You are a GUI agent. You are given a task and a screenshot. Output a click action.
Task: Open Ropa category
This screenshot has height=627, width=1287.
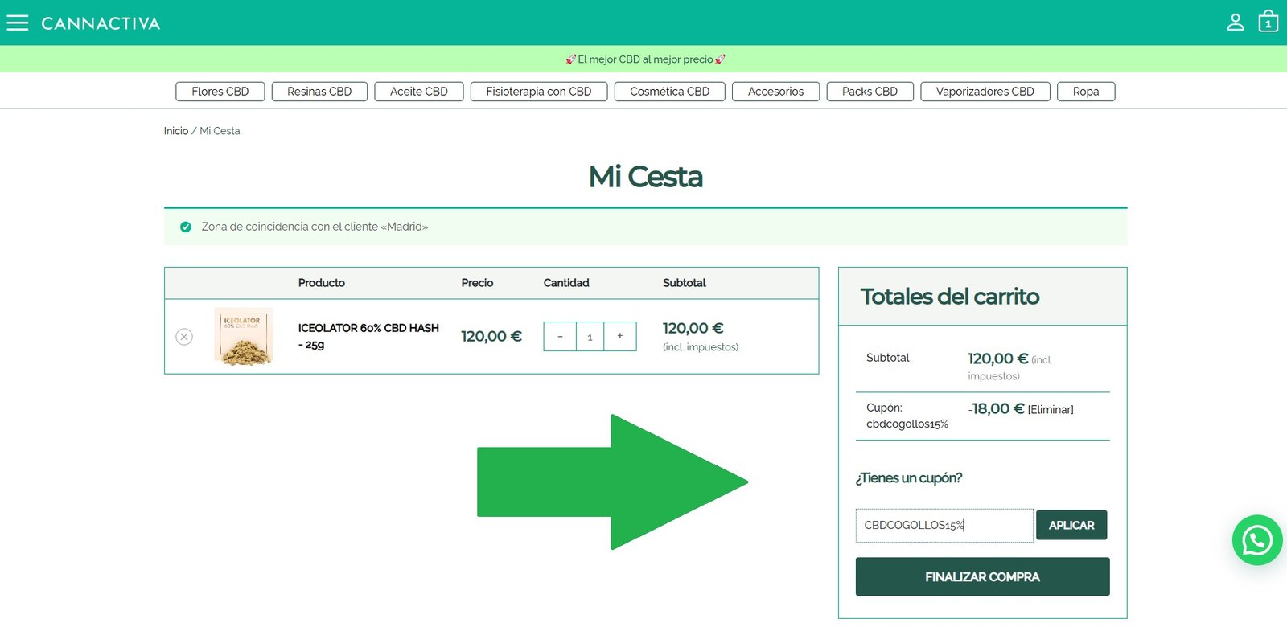(1086, 92)
